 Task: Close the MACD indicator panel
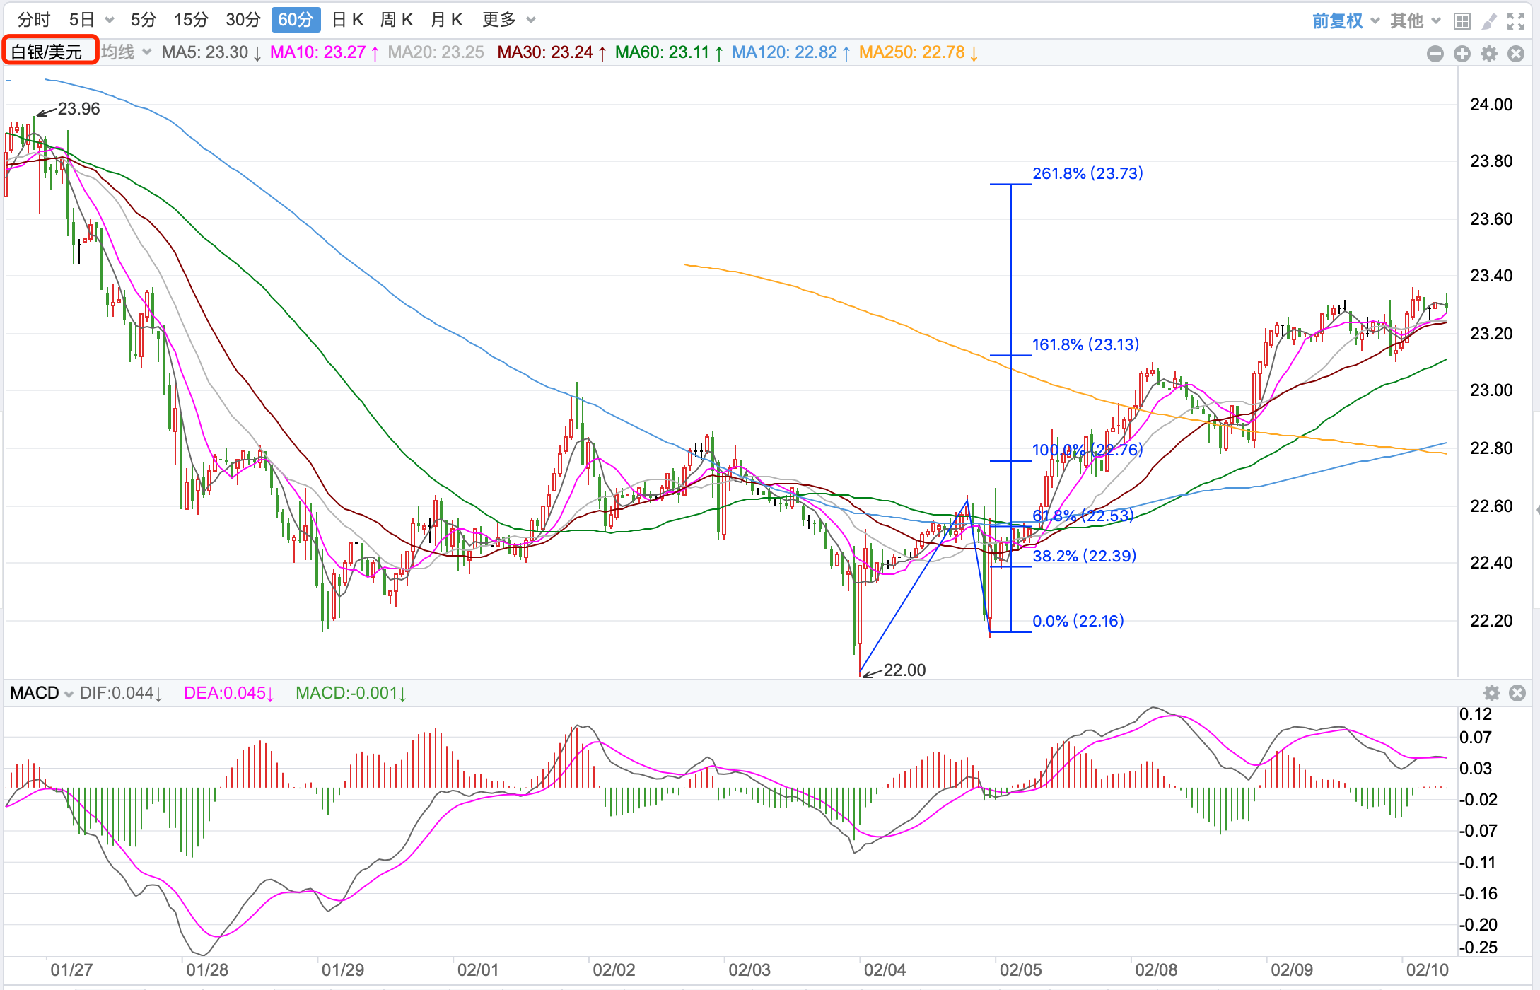tap(1517, 693)
